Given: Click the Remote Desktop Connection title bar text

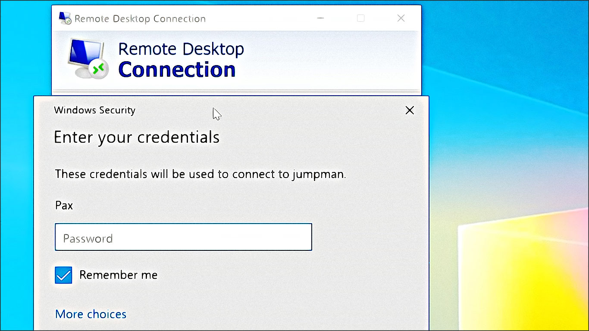Looking at the screenshot, I should tap(140, 19).
